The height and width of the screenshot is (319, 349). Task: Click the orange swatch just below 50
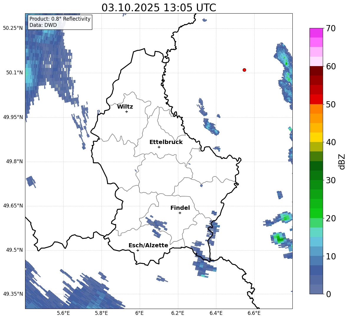point(316,109)
